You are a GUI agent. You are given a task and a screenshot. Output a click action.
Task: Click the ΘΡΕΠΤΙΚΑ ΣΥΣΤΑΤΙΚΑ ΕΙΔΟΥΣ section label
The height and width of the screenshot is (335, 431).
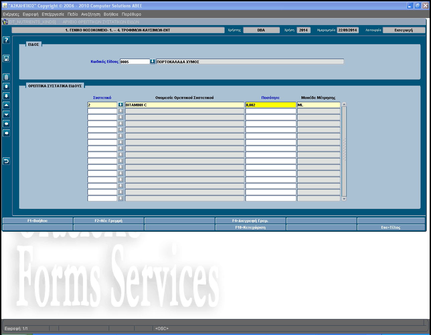[x=55, y=86]
